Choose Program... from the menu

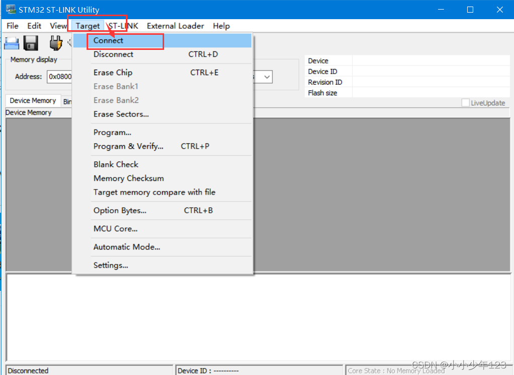click(162, 133)
